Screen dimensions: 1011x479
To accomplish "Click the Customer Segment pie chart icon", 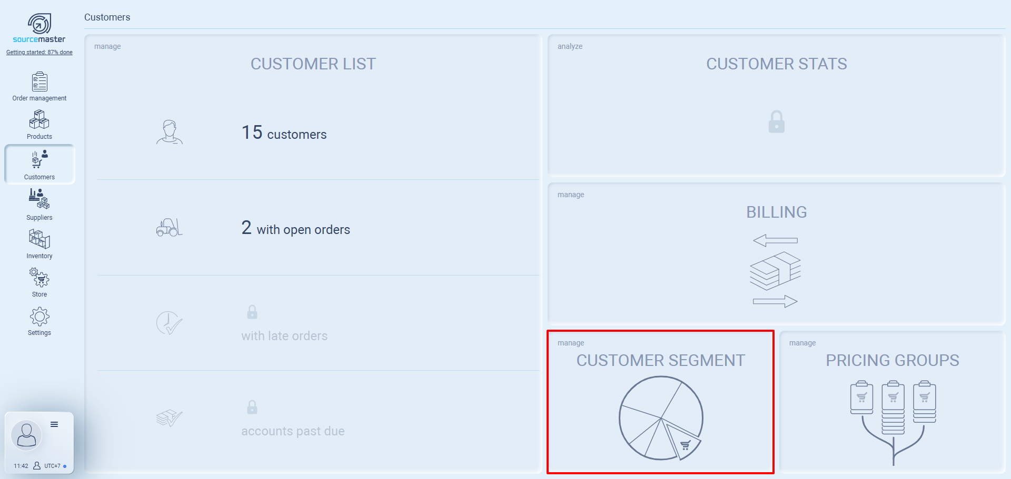I will click(661, 418).
